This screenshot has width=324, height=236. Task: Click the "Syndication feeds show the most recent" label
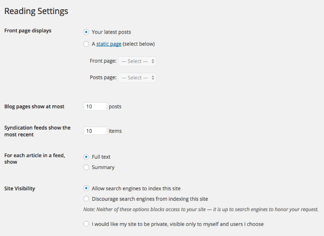point(37,131)
